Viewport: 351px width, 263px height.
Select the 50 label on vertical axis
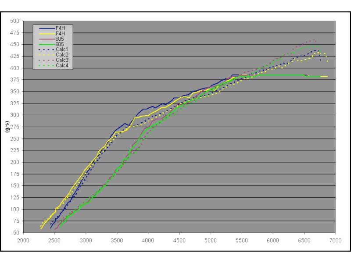[16, 233]
